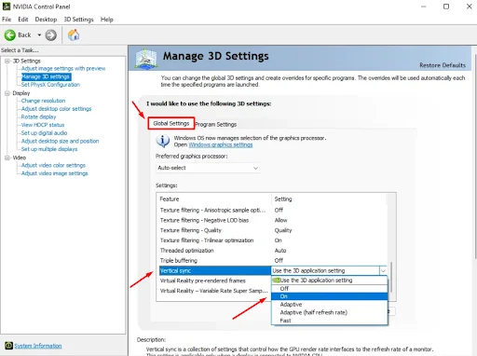Click the info icon beside Windows OS notice
The width and height of the screenshot is (477, 356).
163,141
